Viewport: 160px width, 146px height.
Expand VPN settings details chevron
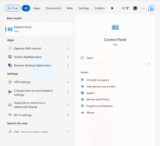tap(68, 82)
